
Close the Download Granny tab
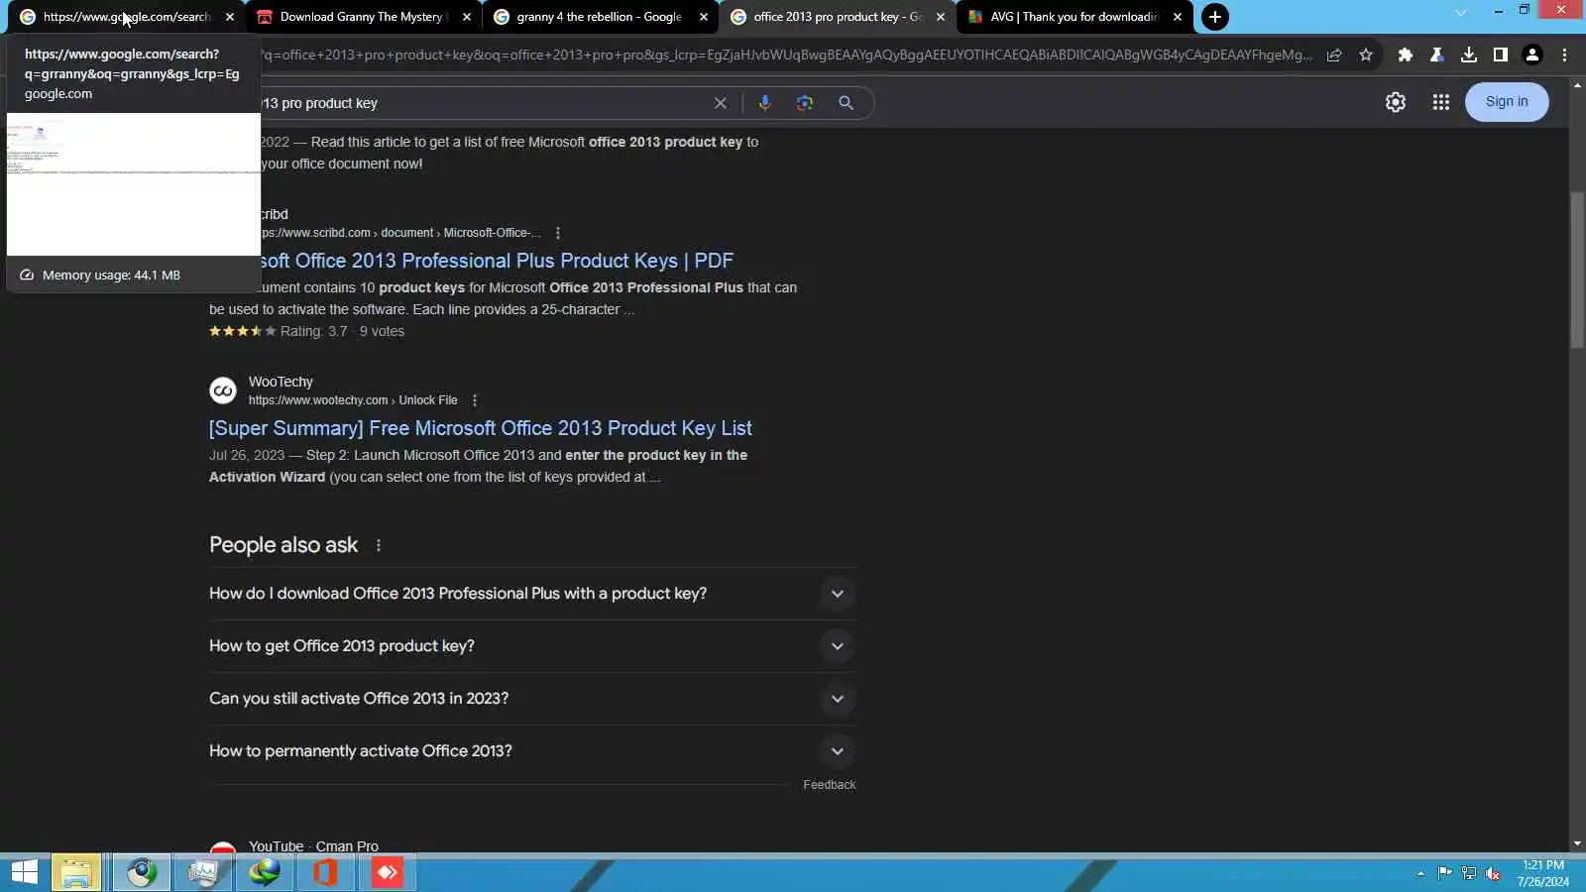tap(467, 17)
